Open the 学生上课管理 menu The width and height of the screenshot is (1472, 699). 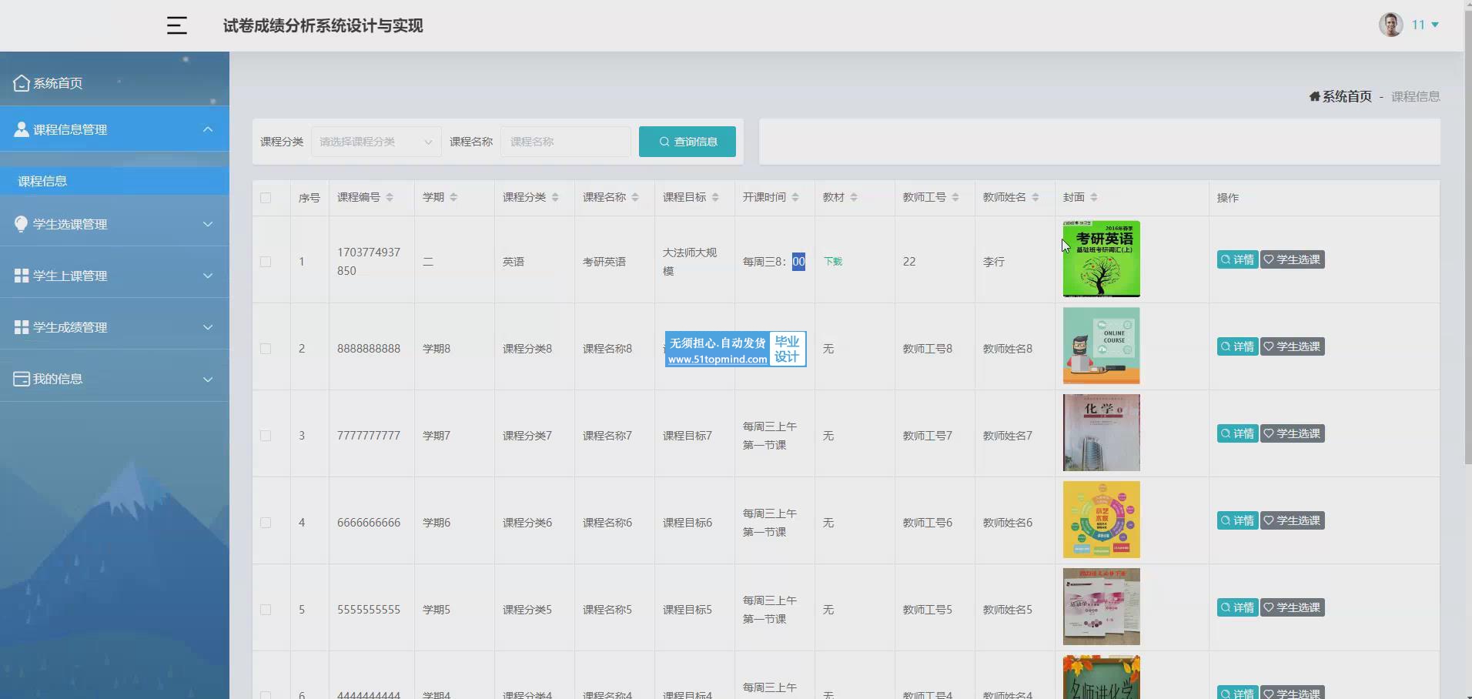click(x=115, y=276)
